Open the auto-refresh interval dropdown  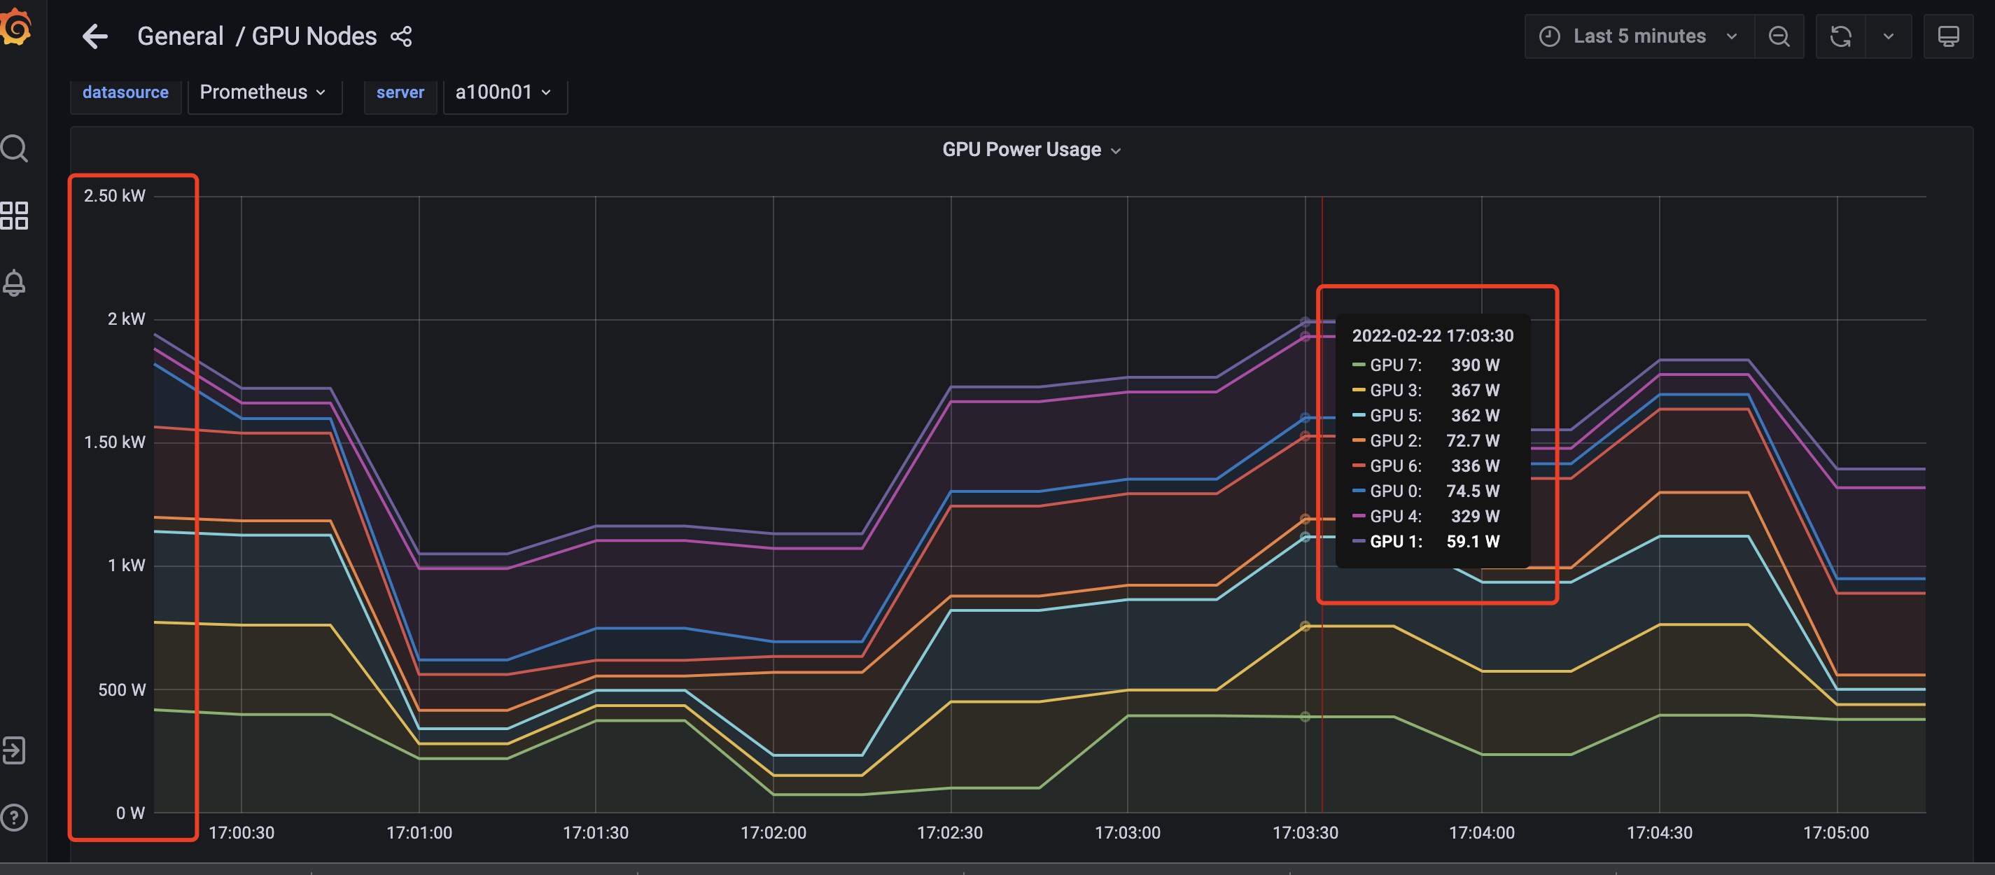tap(1888, 36)
